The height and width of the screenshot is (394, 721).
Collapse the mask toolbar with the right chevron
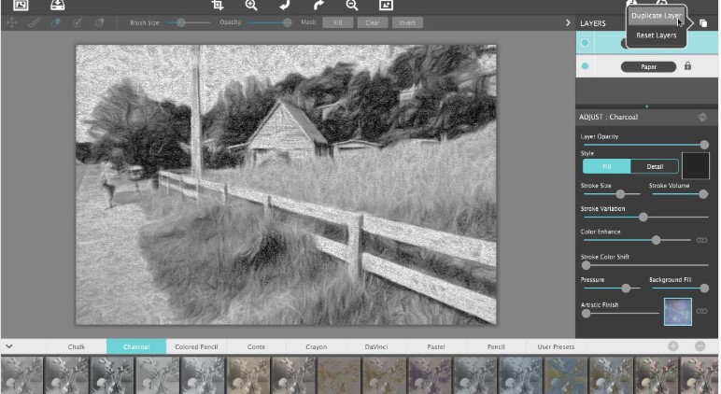(x=568, y=22)
